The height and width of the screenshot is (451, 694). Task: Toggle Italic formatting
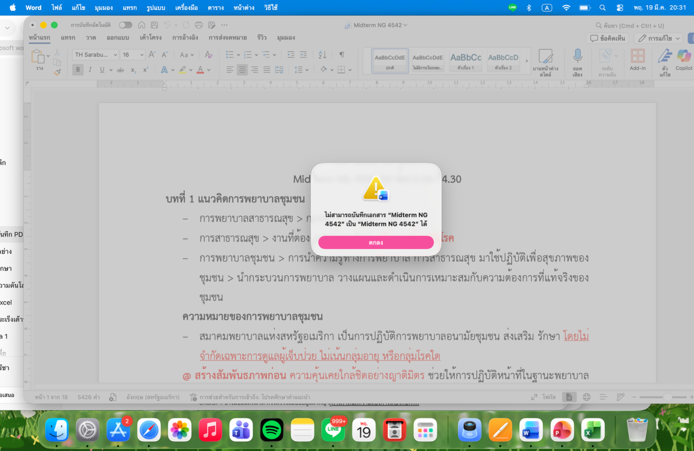pyautogui.click(x=90, y=70)
